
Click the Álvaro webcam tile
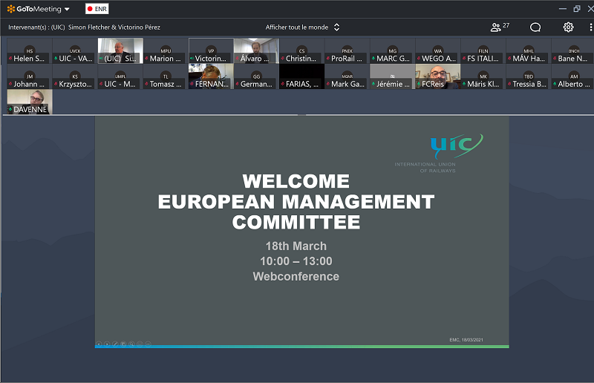256,50
